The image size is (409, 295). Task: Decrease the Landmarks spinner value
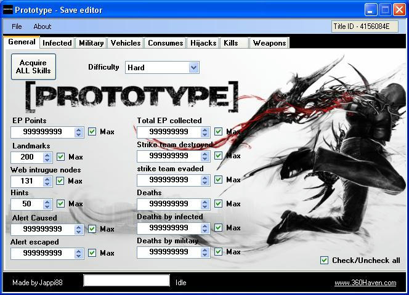47,160
